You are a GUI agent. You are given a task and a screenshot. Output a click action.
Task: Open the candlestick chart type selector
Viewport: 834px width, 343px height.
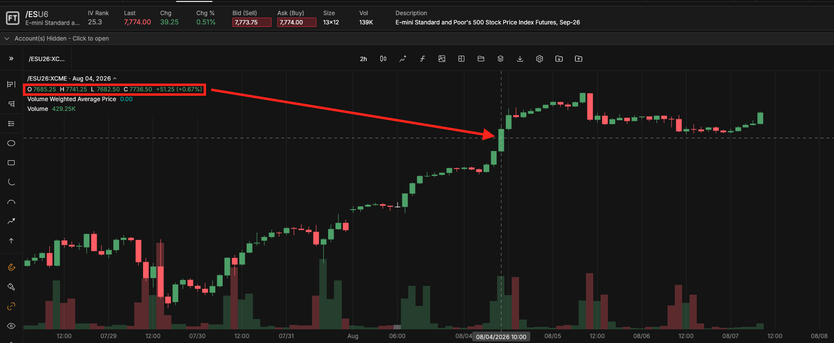click(x=383, y=59)
